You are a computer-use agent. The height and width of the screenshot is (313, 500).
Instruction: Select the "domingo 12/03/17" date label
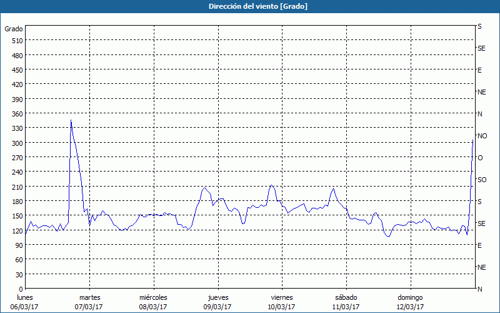point(409,302)
